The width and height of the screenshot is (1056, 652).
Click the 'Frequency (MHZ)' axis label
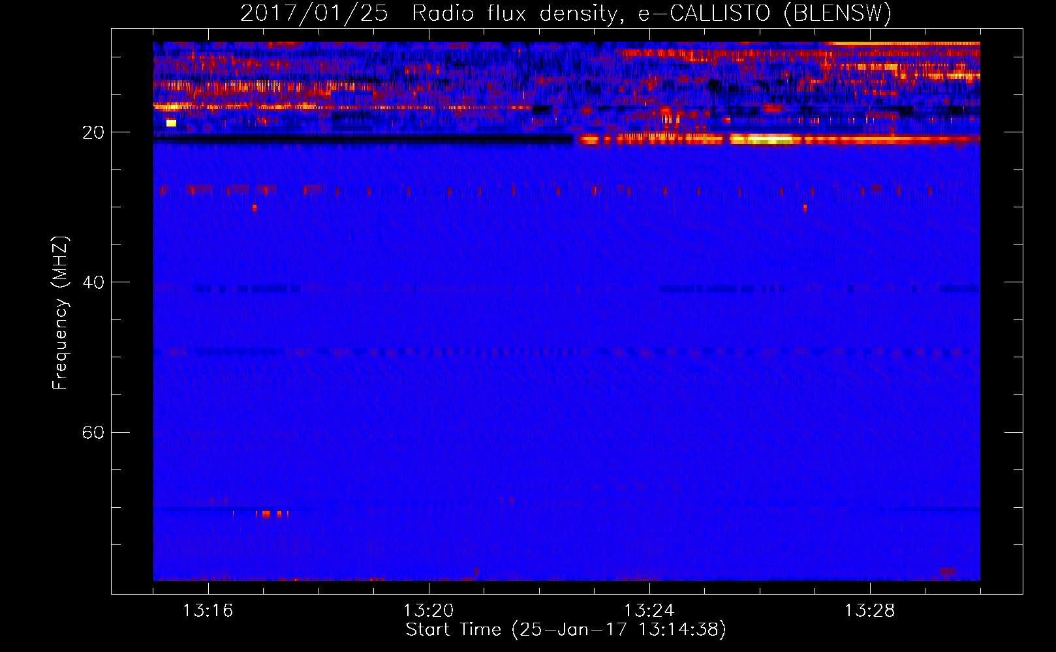(x=59, y=313)
